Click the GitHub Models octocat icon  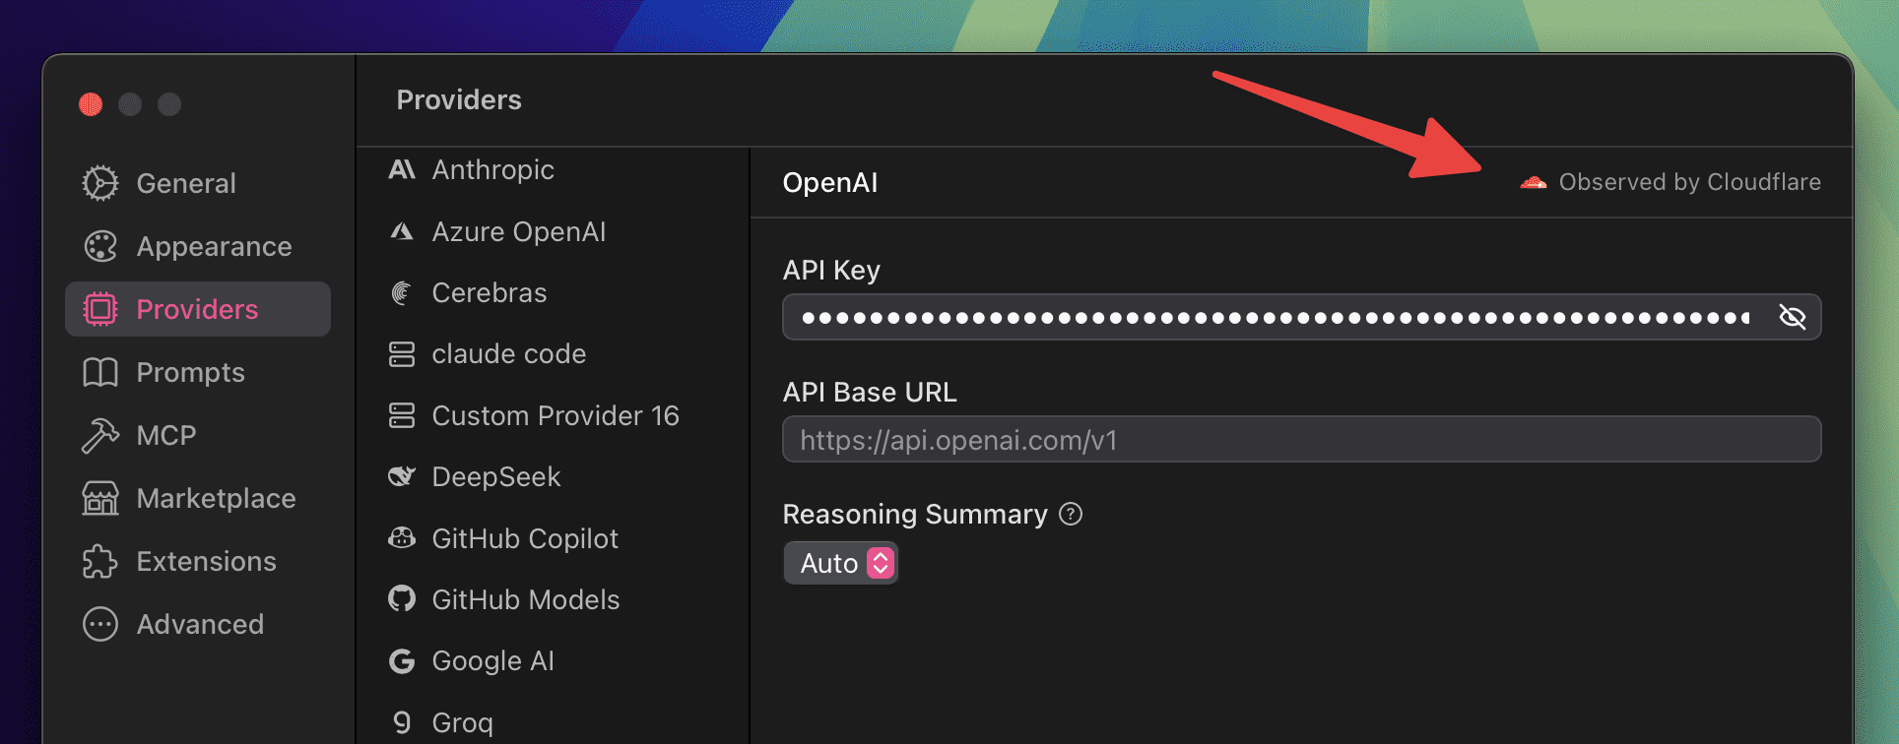pyautogui.click(x=402, y=599)
